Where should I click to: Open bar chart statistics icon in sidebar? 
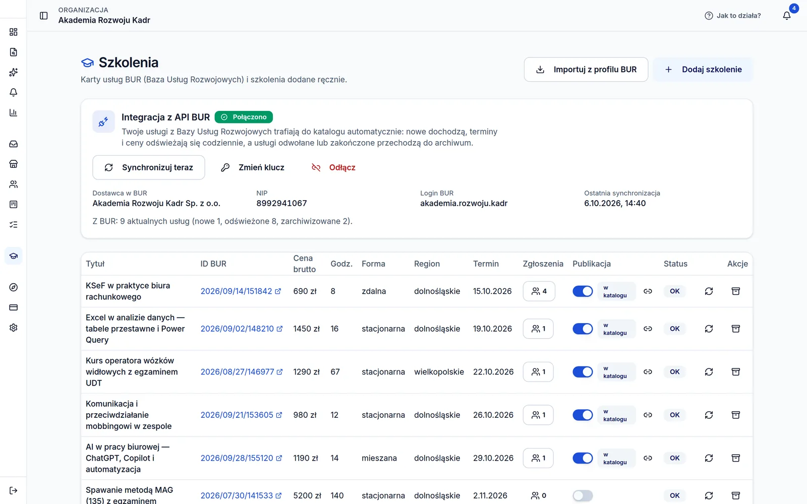tap(14, 112)
